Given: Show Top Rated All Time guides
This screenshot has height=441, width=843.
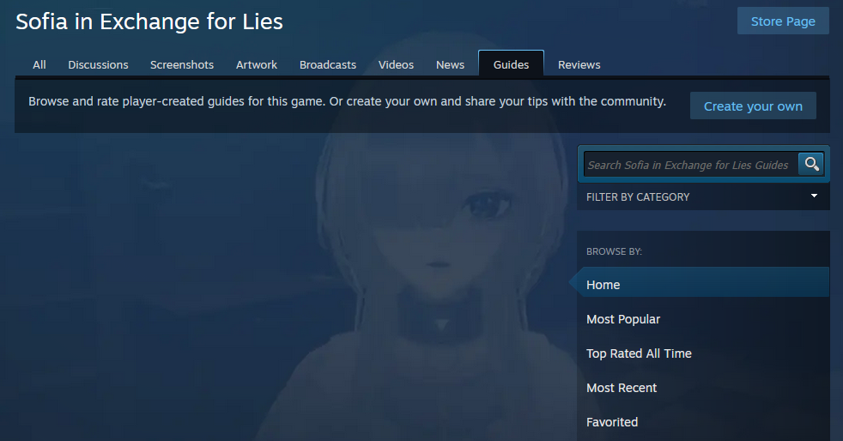Looking at the screenshot, I should click(639, 353).
